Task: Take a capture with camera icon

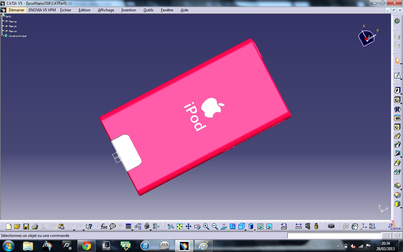Action: [x=331, y=226]
